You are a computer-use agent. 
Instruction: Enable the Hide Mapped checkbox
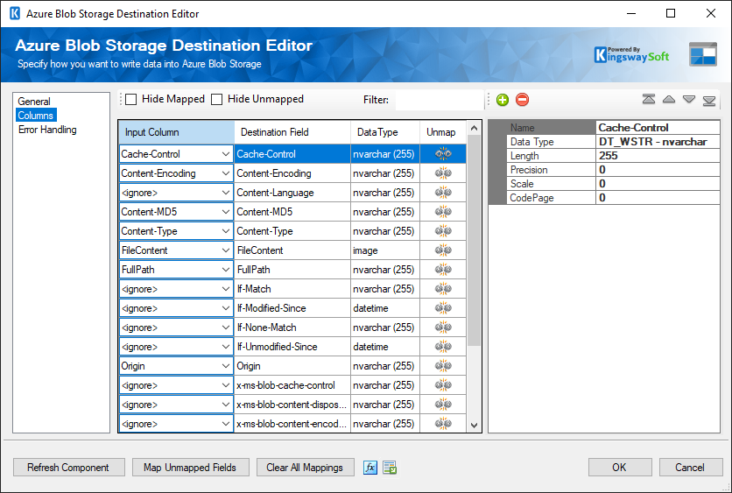click(x=131, y=100)
